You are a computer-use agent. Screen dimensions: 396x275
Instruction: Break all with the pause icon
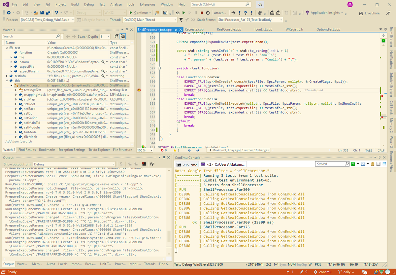pyautogui.click(x=196, y=13)
